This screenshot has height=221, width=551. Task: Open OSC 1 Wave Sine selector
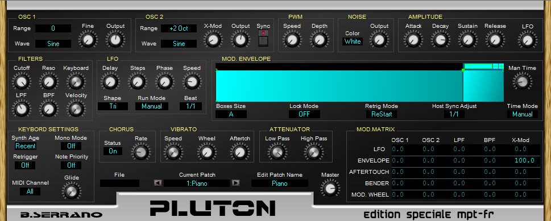pyautogui.click(x=53, y=44)
